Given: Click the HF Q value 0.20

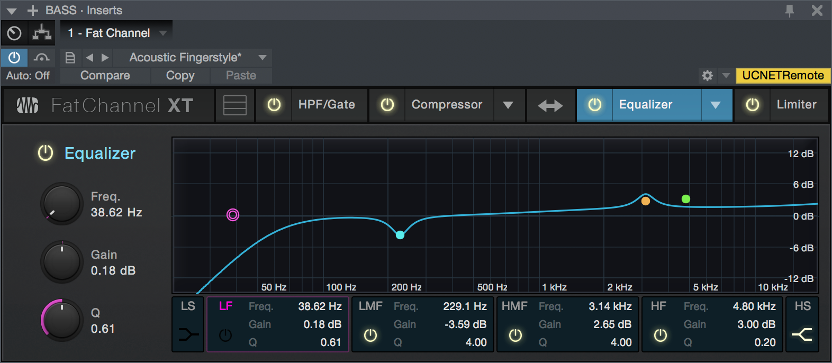Looking at the screenshot, I should click(x=765, y=342).
